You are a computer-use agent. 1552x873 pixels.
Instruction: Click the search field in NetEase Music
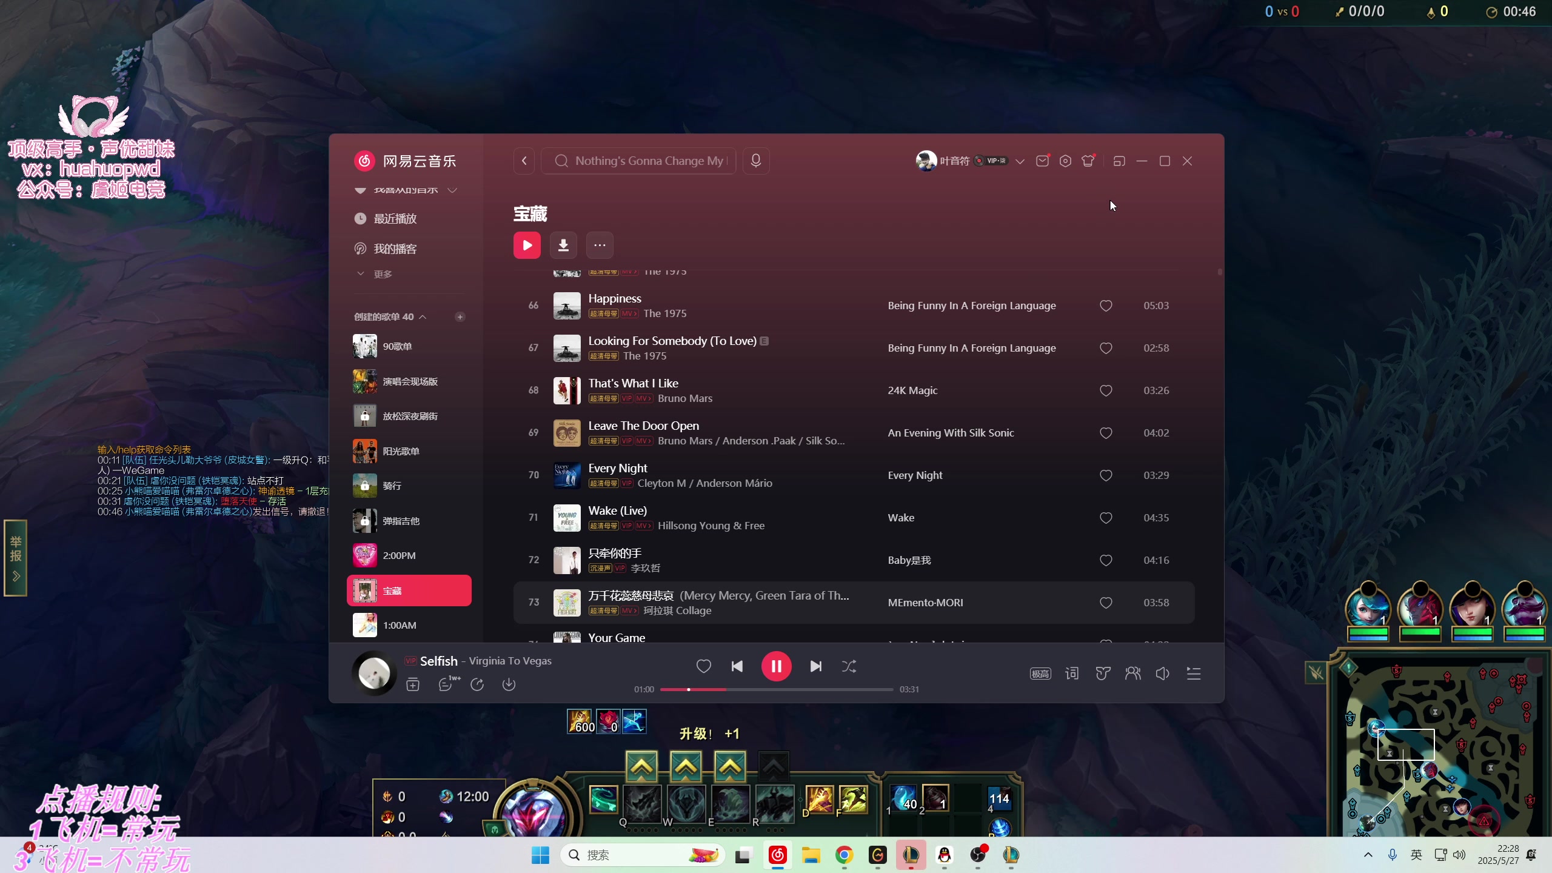(638, 161)
